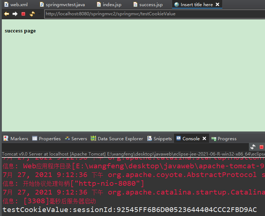Image resolution: width=265 pixels, height=216 pixels.
Task: Stop loading the browser page
Action: coord(23,14)
